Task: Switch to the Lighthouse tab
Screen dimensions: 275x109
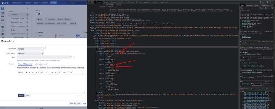Action: 164,2
